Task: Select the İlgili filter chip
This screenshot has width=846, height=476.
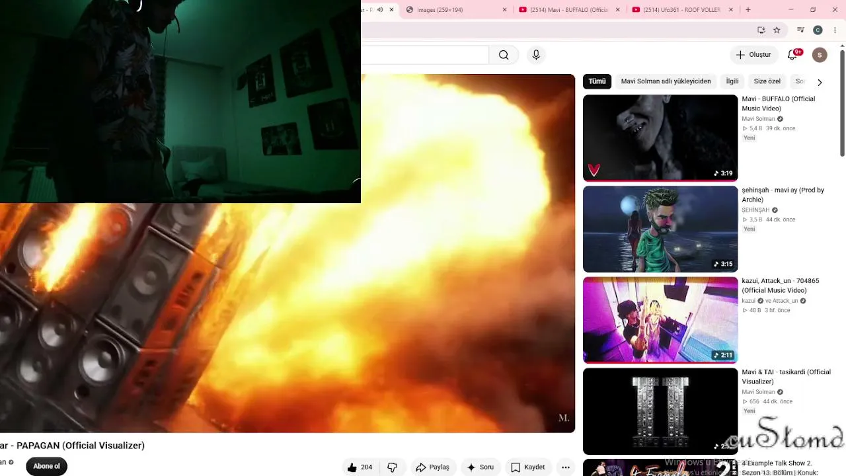Action: pyautogui.click(x=732, y=81)
